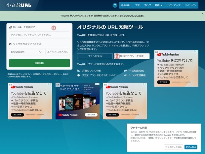Focus the long URL input field
205x154 pixels.
coord(39,35)
